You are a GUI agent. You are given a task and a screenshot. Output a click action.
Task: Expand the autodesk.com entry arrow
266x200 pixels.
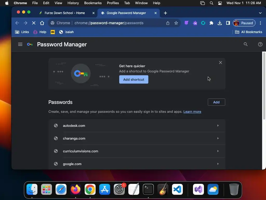pyautogui.click(x=218, y=126)
